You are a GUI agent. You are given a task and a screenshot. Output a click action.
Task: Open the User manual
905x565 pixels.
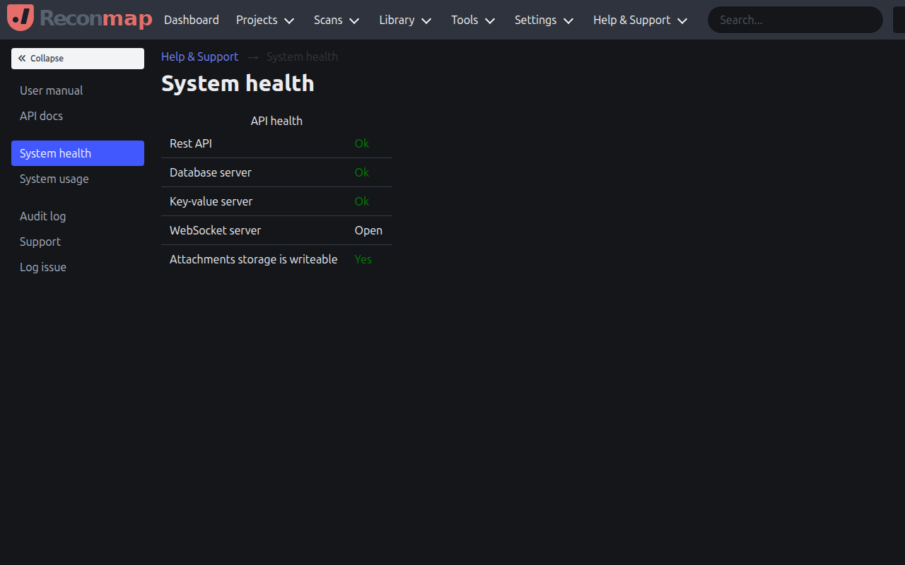pyautogui.click(x=51, y=90)
